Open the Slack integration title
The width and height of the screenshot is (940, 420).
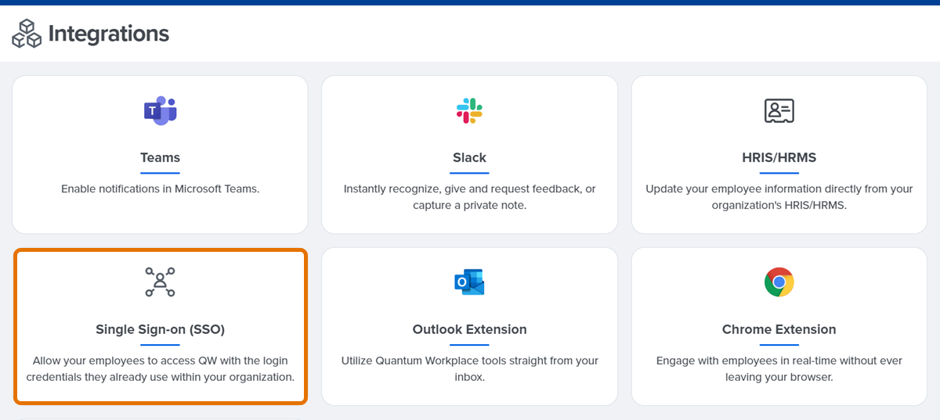tap(469, 158)
